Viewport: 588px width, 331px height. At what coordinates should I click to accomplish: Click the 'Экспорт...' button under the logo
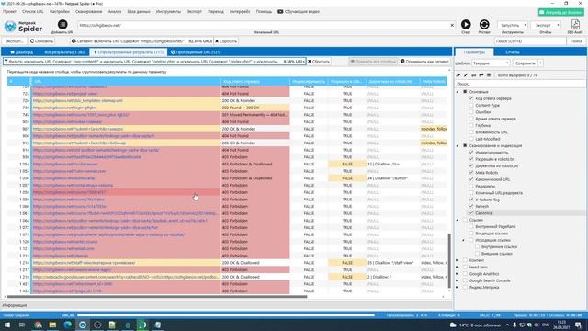tap(15, 41)
